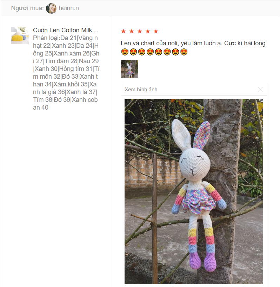Viewport: 280px width, 287px height.
Task: Click the Xem hình ảnh header label
Action: pos(141,90)
